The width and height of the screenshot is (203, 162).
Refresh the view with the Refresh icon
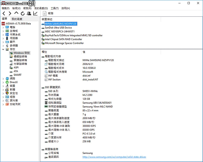(23, 13)
